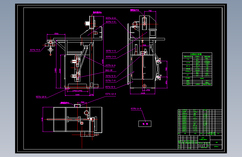Pick the Q376-12-0 callout label
This screenshot has width=242, height=157.
tap(111, 94)
